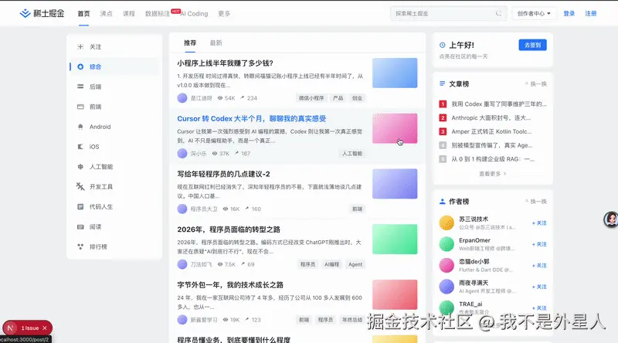Select the 开发工具 category icon
The height and width of the screenshot is (343, 618).
pos(80,186)
